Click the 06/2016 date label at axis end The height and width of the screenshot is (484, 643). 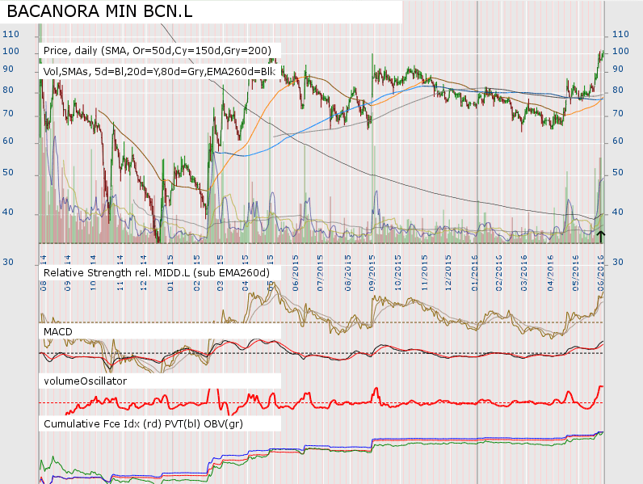click(600, 259)
